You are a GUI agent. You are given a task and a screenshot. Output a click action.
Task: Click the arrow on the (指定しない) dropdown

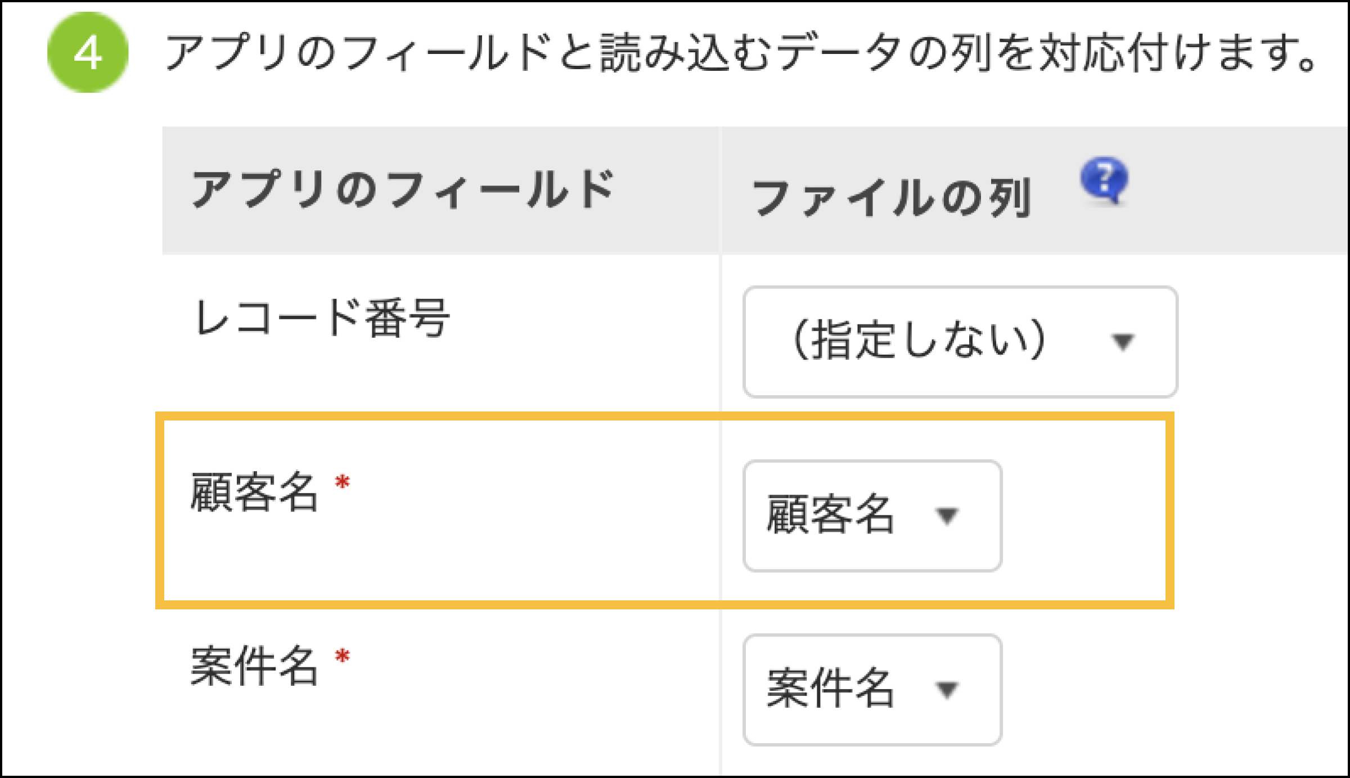[1123, 342]
